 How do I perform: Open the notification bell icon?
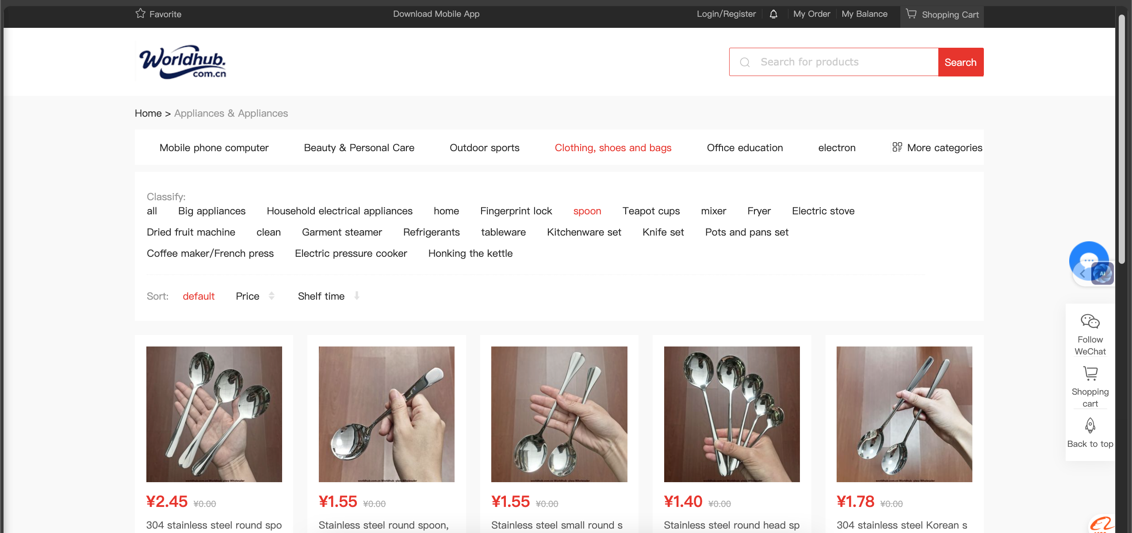tap(773, 14)
